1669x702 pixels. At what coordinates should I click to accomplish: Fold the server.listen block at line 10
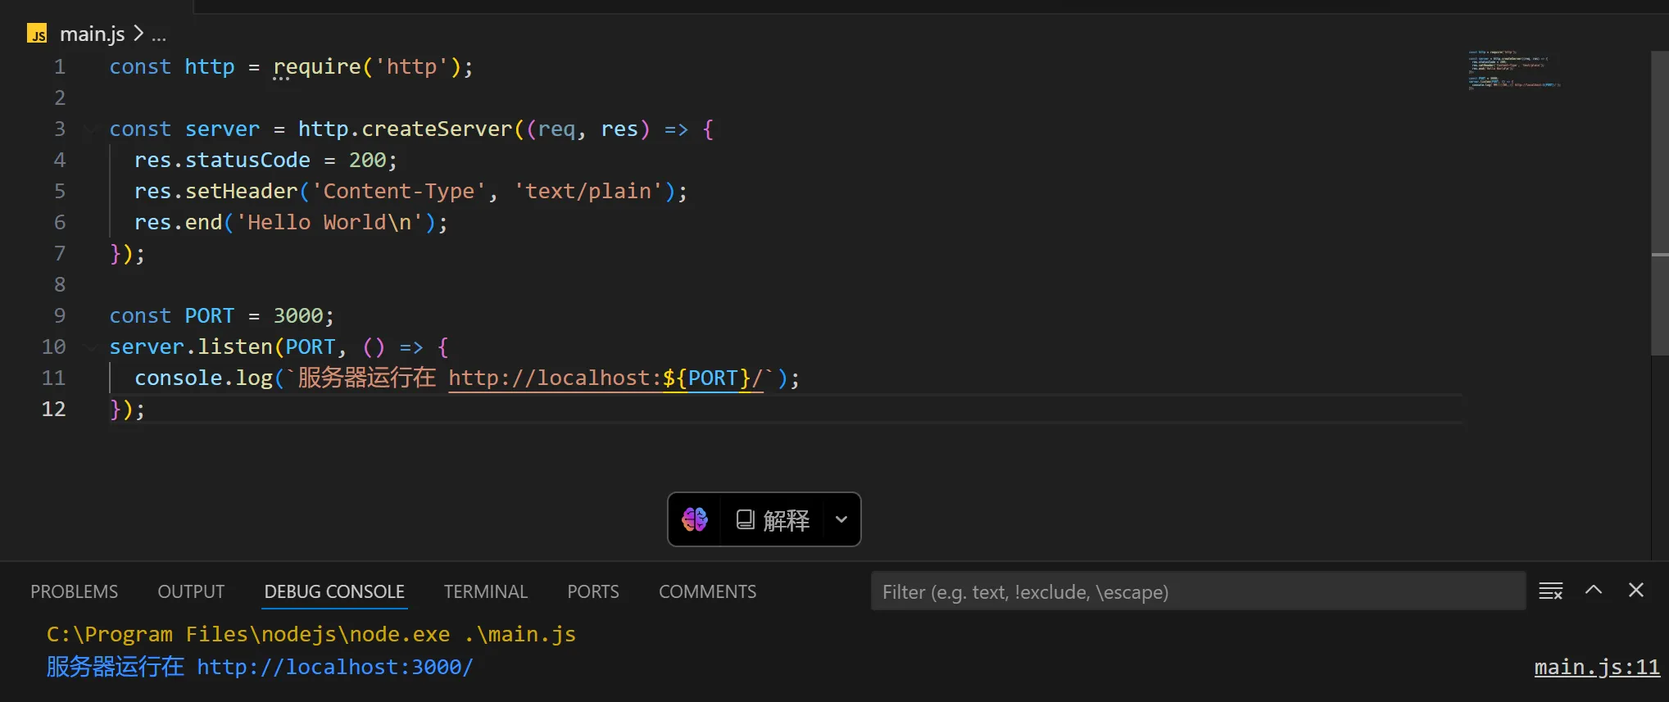coord(90,347)
